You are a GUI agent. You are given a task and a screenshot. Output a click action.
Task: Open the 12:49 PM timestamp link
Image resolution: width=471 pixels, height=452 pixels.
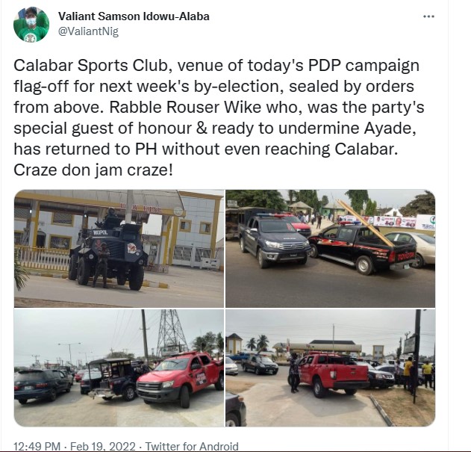[37, 446]
